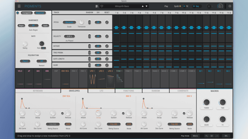The width and height of the screenshot is (248, 139).
Task: Click Pitch track random amount slider
Action: click(x=89, y=22)
